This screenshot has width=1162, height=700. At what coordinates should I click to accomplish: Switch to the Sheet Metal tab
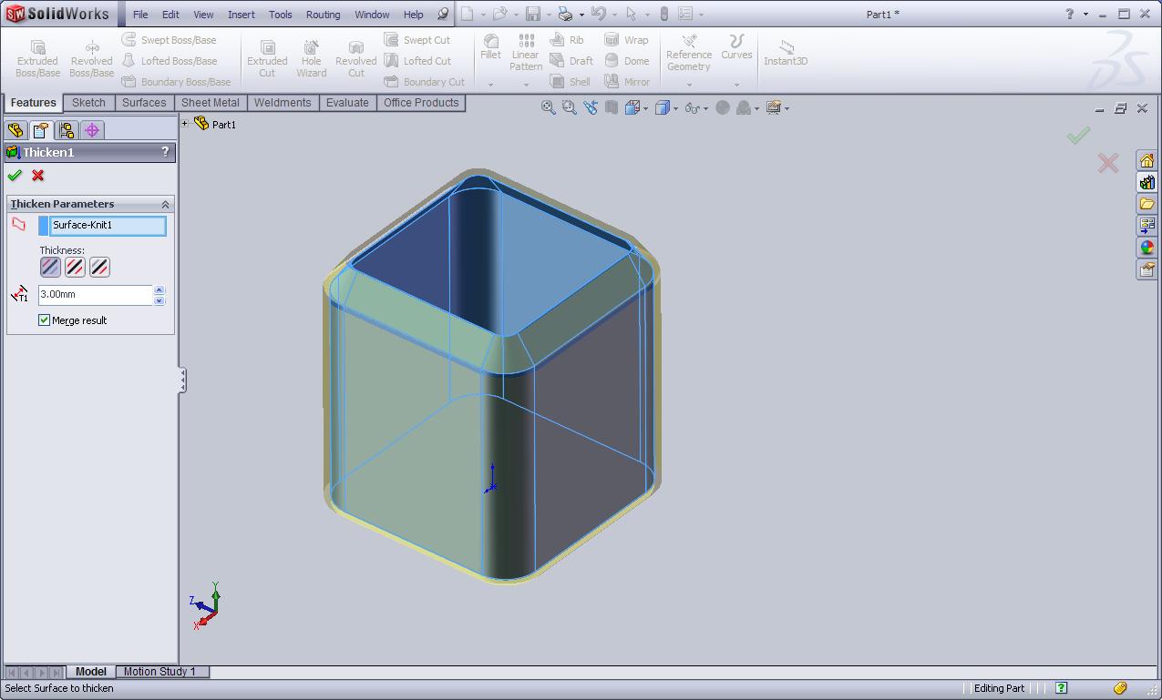click(211, 103)
